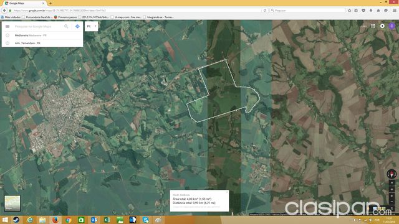Open Excel from the taskbar

coord(107,220)
